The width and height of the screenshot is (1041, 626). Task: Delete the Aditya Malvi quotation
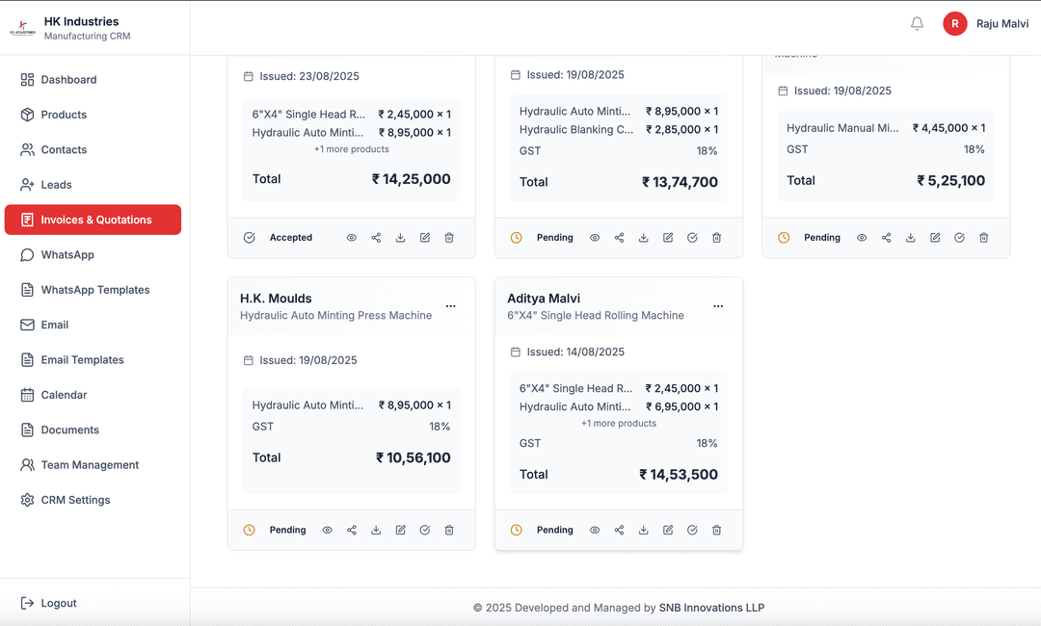click(717, 530)
